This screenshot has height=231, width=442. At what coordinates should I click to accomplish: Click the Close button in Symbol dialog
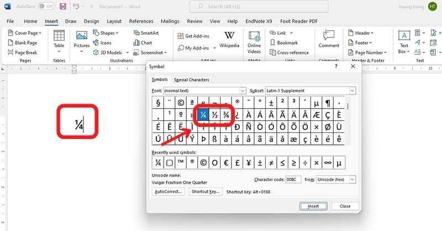pos(345,206)
